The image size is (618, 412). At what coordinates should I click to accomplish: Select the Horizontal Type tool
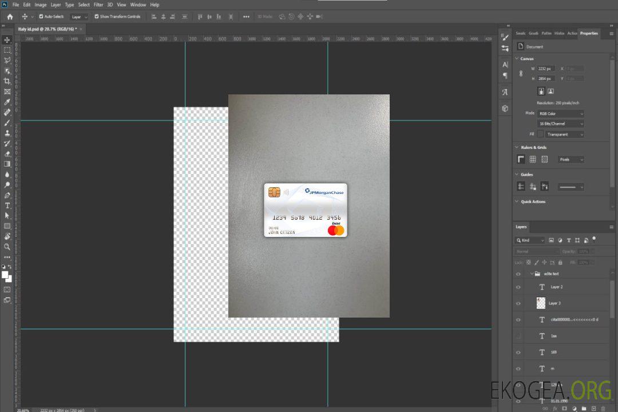click(7, 205)
